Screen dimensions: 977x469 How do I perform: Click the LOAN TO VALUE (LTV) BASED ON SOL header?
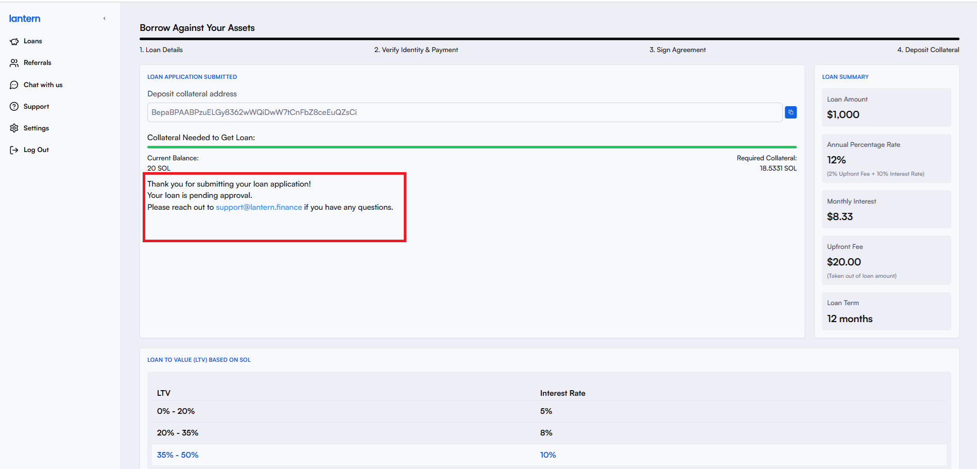coord(199,360)
